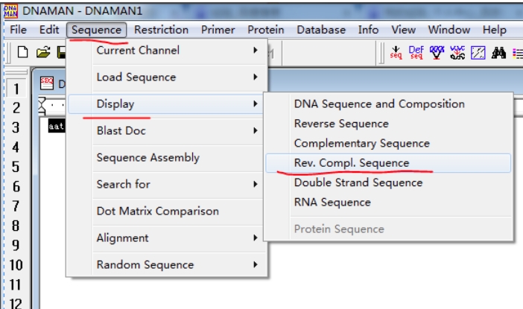Expand the Random Sequence submenu
Screen dimensions: 523x309
coord(167,264)
